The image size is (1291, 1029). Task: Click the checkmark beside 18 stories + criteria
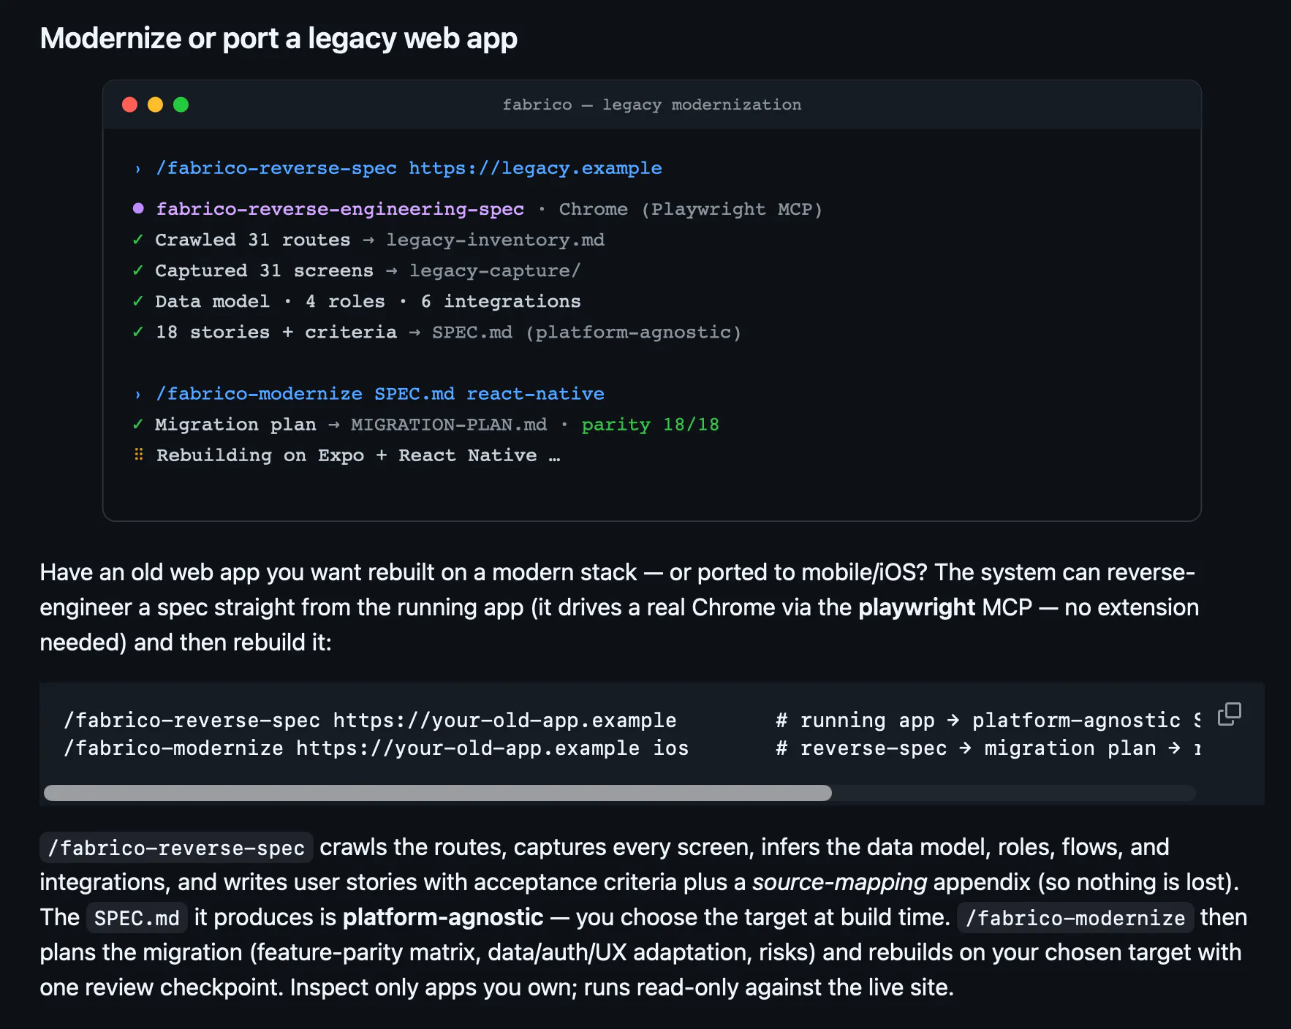click(x=137, y=332)
